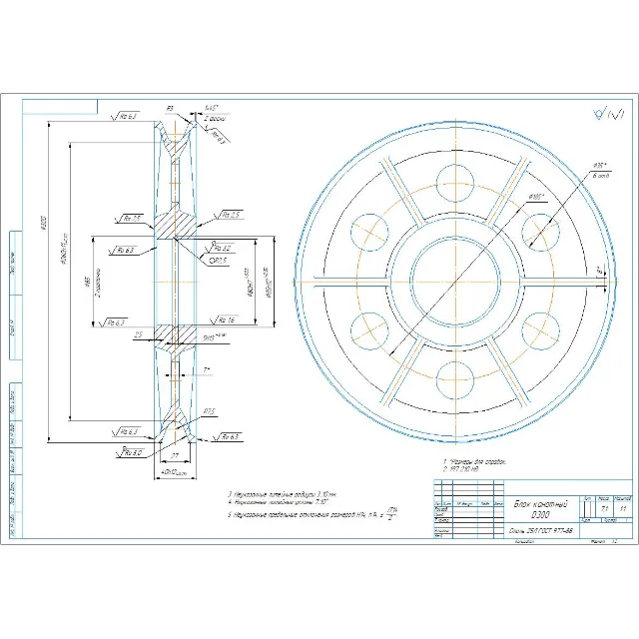Click the 'Формат' label below the title block

click(x=598, y=541)
